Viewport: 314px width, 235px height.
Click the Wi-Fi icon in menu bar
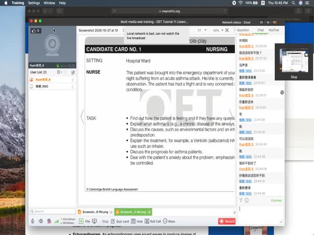point(240,3)
